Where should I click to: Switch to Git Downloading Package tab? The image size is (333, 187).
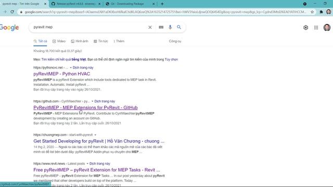(x=127, y=4)
